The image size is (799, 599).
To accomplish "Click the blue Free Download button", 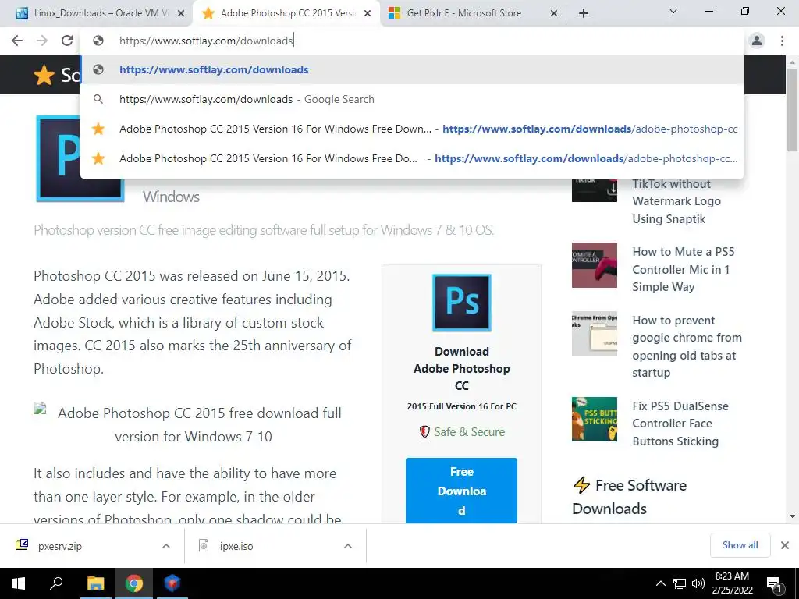I will point(462,491).
